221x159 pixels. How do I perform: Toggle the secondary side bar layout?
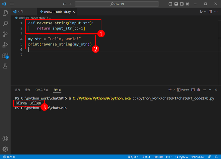pos(182,4)
